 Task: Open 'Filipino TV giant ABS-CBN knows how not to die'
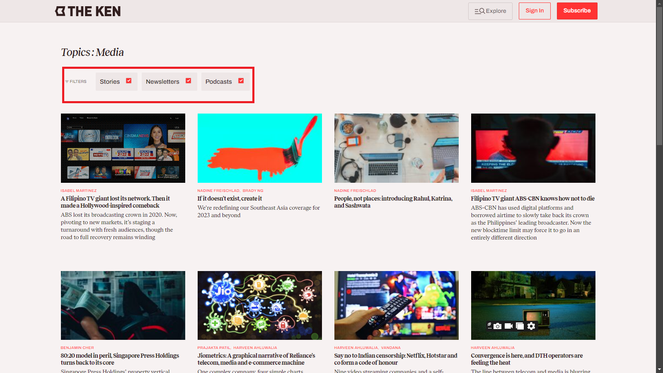pyautogui.click(x=532, y=199)
